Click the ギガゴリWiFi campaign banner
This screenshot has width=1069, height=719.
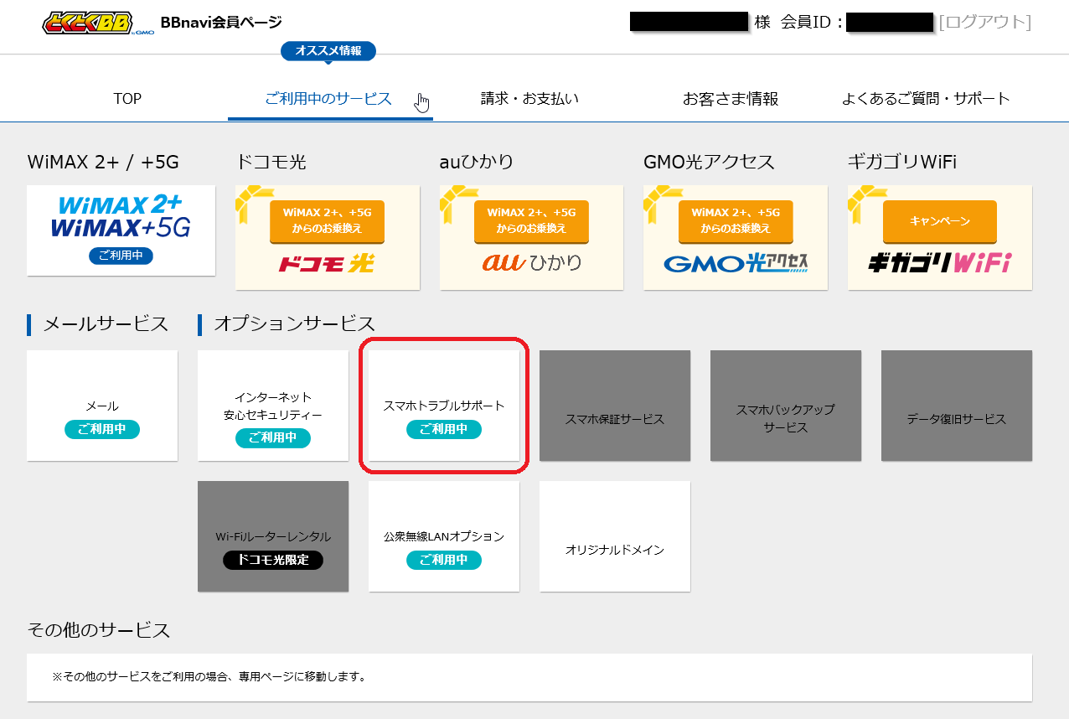point(939,238)
